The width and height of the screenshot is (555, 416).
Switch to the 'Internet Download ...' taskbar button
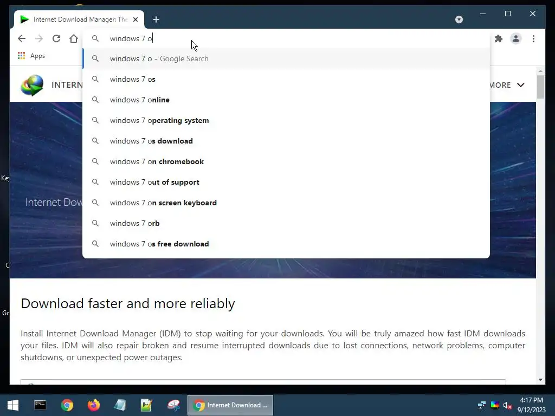point(230,405)
